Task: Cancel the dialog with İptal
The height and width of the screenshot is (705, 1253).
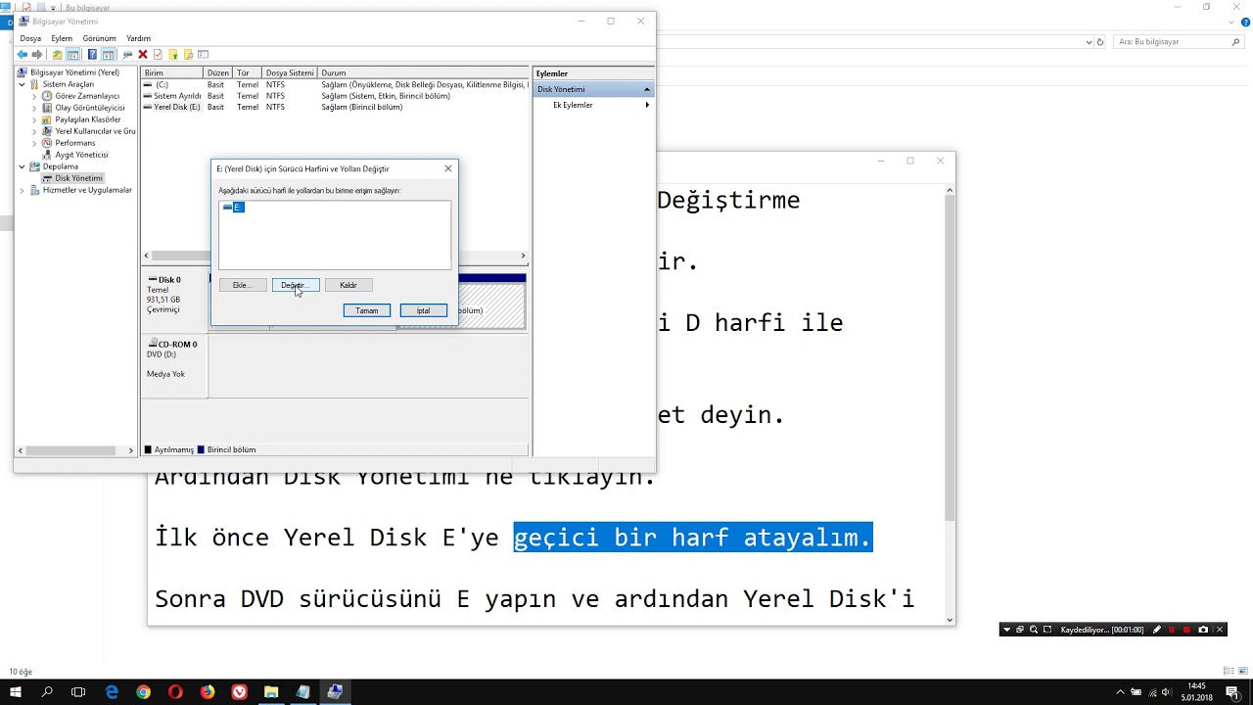Action: 423,310
